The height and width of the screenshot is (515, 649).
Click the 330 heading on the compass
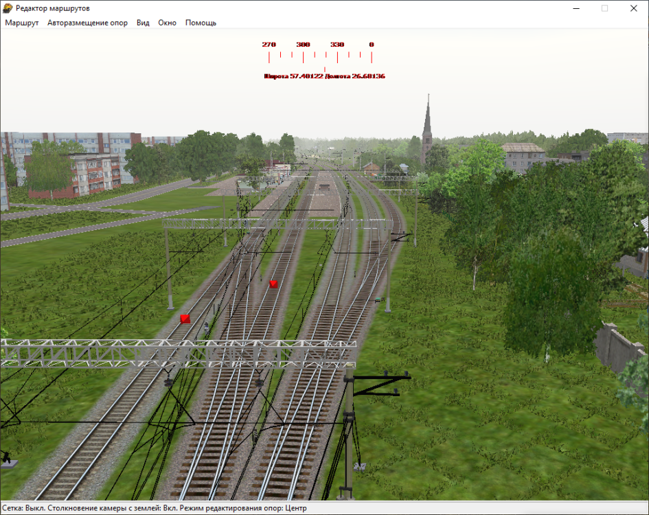337,45
